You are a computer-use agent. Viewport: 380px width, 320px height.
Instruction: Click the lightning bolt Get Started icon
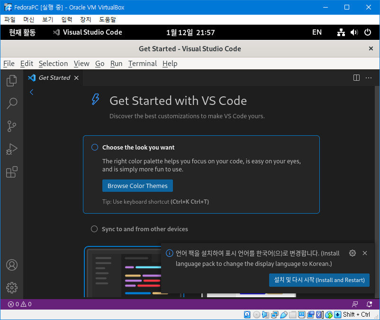coord(96,99)
